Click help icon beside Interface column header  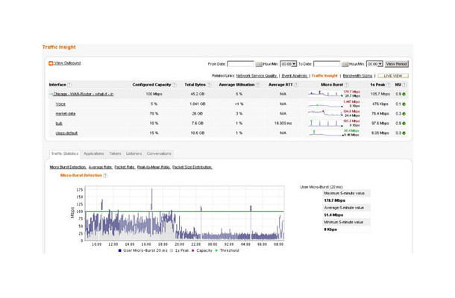click(69, 85)
